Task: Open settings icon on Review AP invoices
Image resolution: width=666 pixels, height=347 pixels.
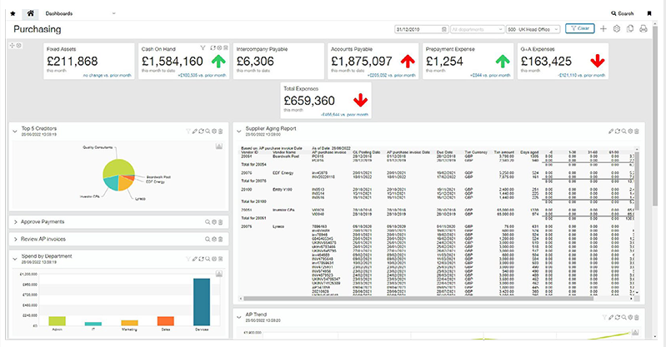Action: pyautogui.click(x=214, y=240)
